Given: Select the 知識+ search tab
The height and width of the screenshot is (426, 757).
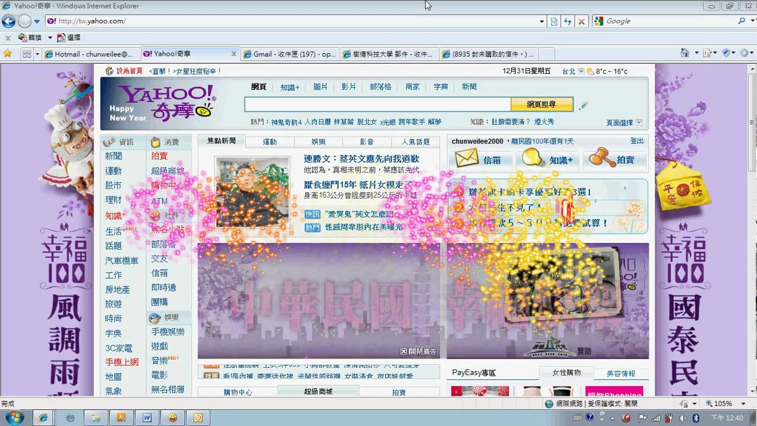Looking at the screenshot, I should click(x=290, y=87).
